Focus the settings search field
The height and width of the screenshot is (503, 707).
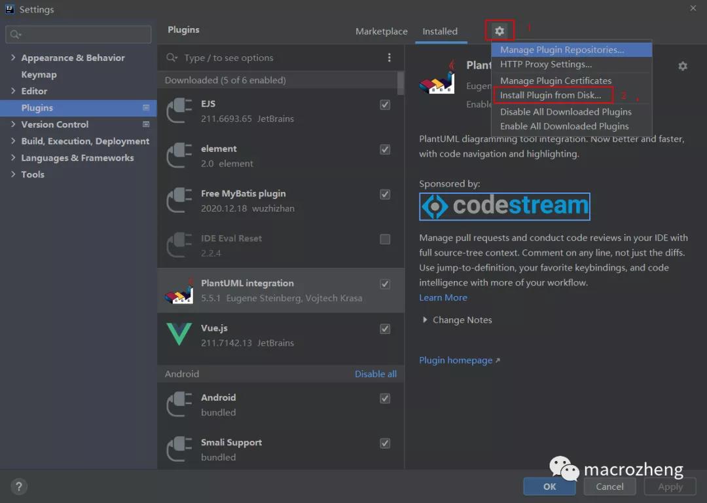click(79, 34)
